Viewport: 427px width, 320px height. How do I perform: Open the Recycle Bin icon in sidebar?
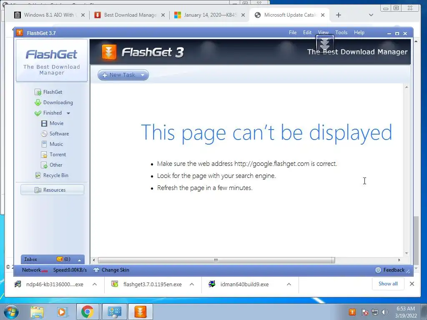click(38, 175)
